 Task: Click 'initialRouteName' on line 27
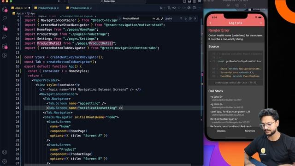(x=89, y=117)
